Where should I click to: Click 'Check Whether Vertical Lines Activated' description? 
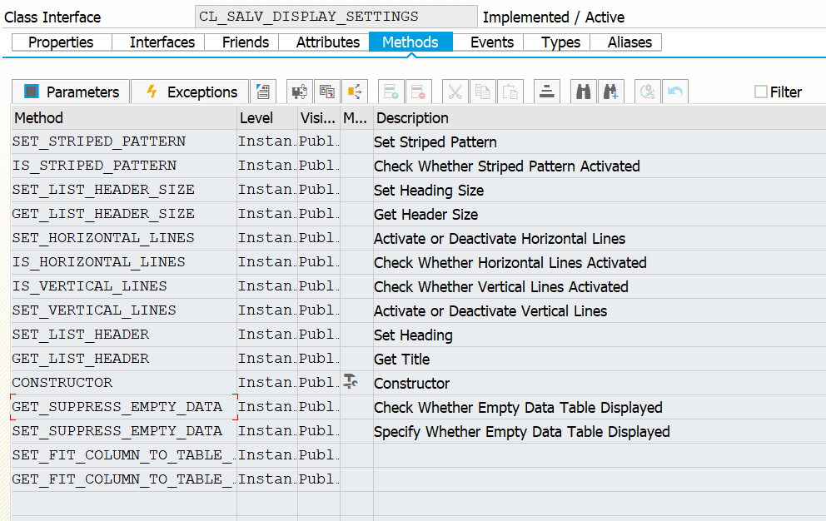[501, 287]
